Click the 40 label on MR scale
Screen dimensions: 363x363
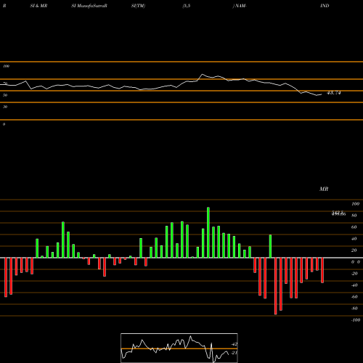354,239
